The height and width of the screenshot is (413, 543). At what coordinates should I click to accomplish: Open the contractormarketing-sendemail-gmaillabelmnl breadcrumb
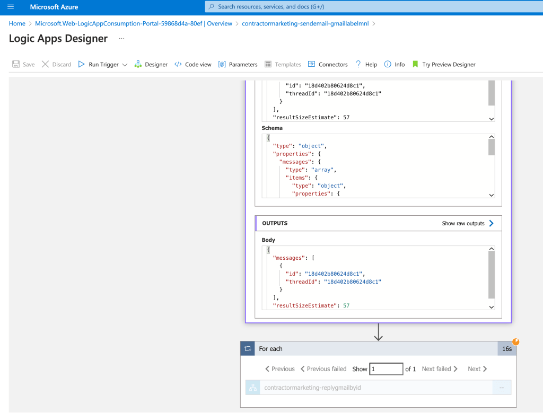[305, 23]
